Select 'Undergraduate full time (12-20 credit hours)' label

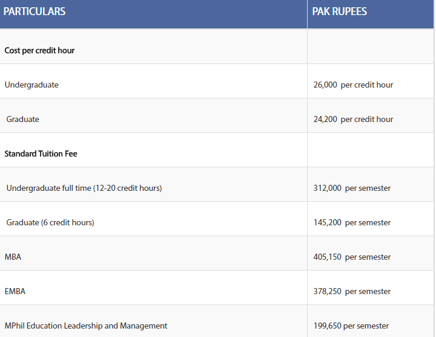[x=84, y=188]
